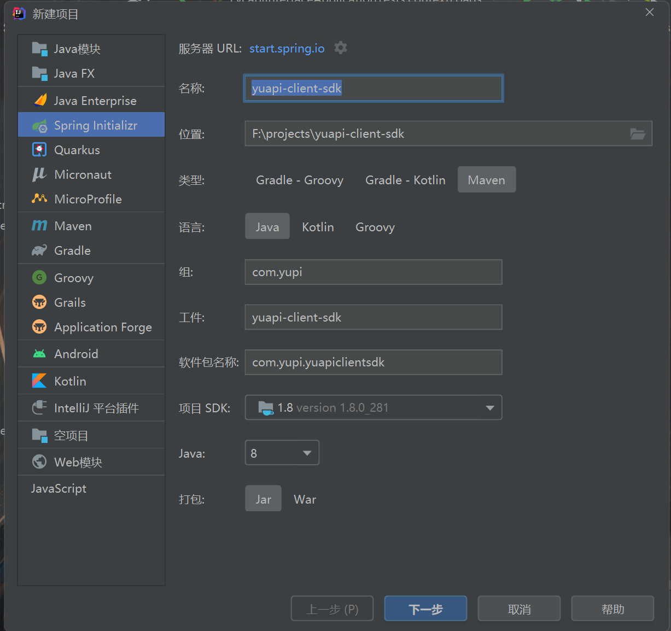Click the Micronaut mu icon
Image resolution: width=671 pixels, height=631 pixels.
click(39, 174)
